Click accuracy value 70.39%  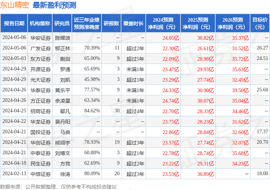click(x=92, y=48)
